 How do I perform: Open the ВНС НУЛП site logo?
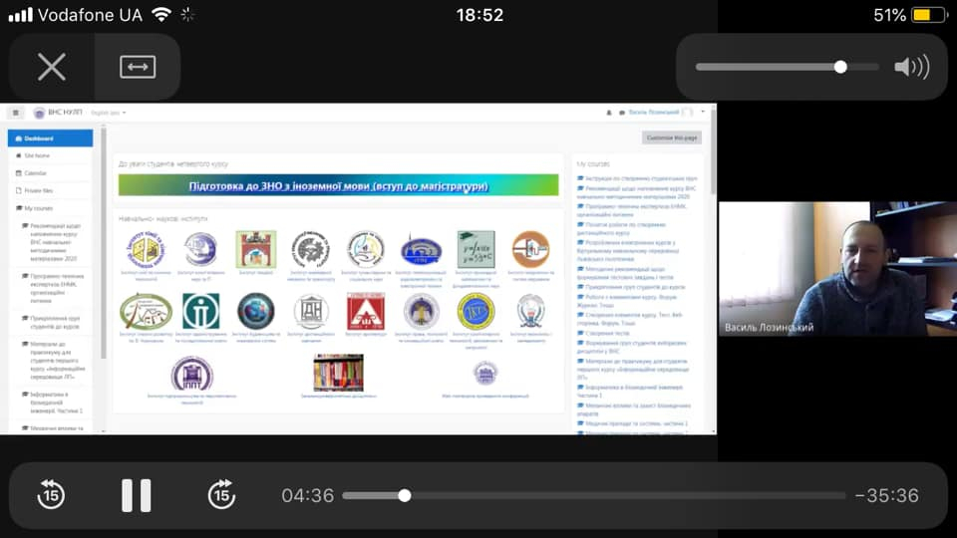(58, 113)
